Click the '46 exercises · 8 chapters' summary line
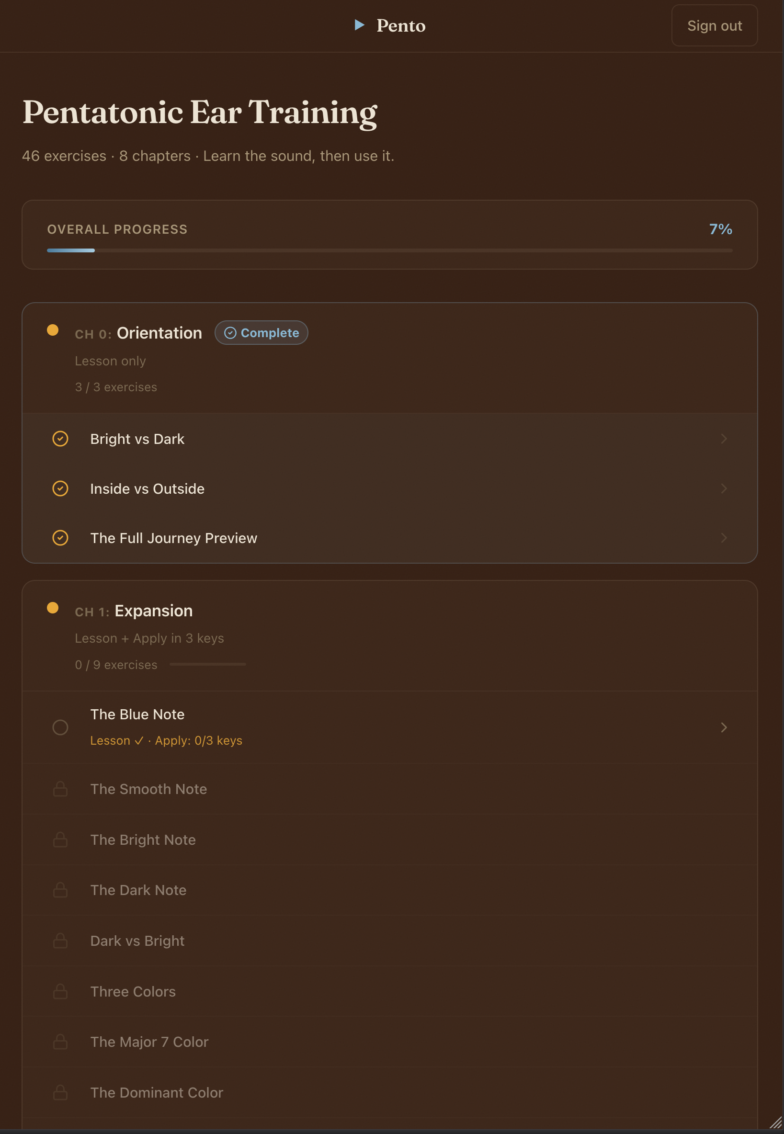Viewport: 784px width, 1134px height. [208, 156]
